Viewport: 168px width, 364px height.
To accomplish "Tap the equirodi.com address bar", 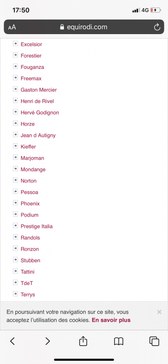I will [x=84, y=27].
